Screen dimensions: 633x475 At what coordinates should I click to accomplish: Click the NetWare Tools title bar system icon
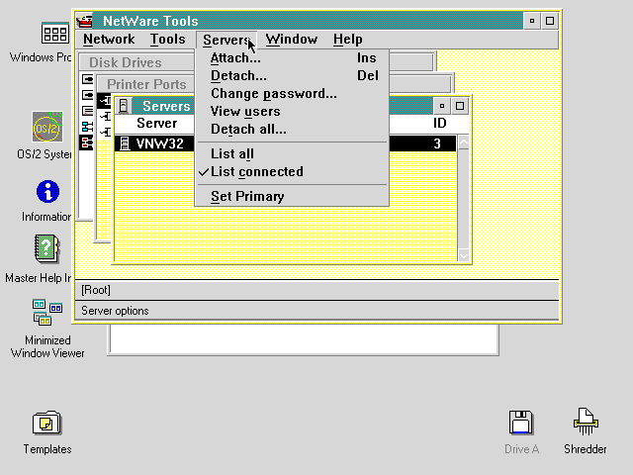[x=85, y=21]
